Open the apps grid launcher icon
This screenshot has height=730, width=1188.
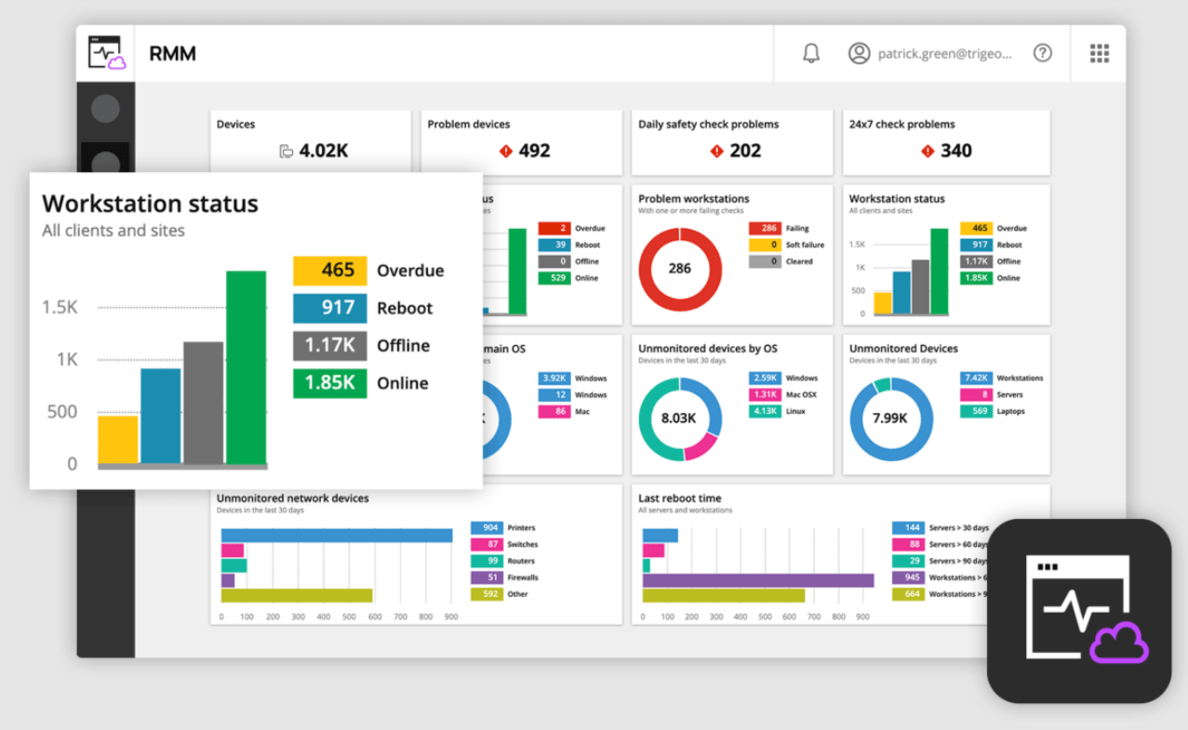click(1099, 53)
